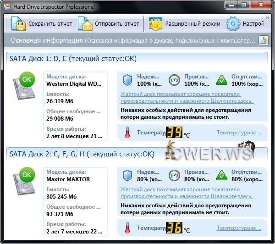This screenshot has height=244, width=275.
Task: Click free space value 93 371 Мб
Action: click(60, 214)
